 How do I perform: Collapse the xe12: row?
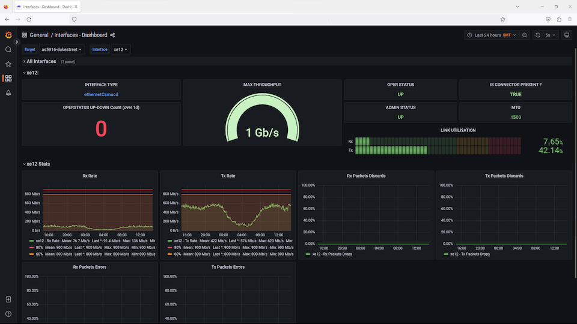click(x=31, y=73)
